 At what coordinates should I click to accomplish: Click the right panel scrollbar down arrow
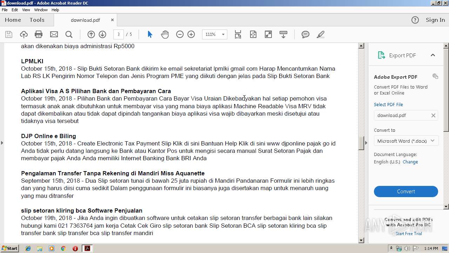446,207
